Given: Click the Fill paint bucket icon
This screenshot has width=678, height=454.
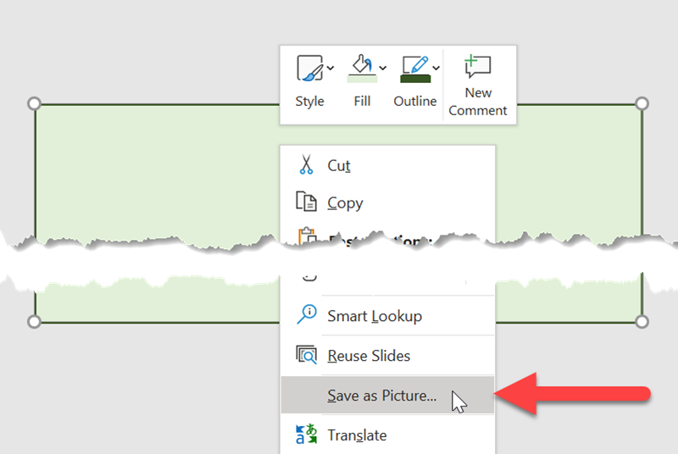Looking at the screenshot, I should (362, 64).
